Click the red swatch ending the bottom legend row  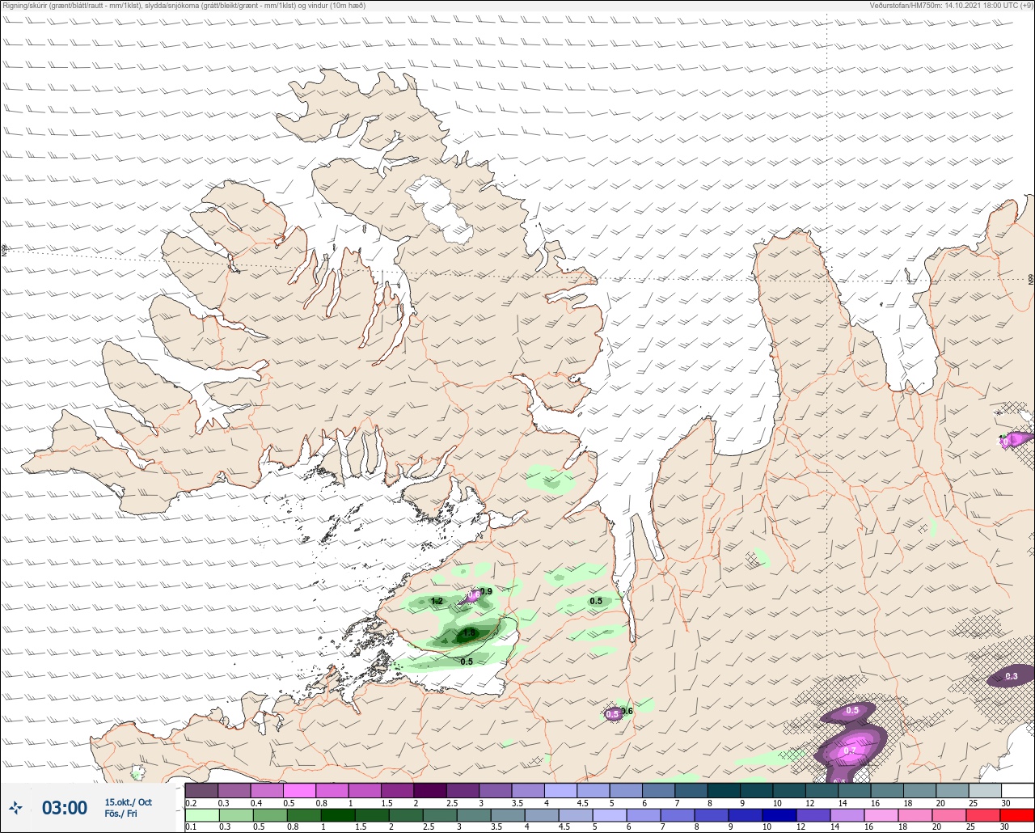pyautogui.click(x=1018, y=814)
